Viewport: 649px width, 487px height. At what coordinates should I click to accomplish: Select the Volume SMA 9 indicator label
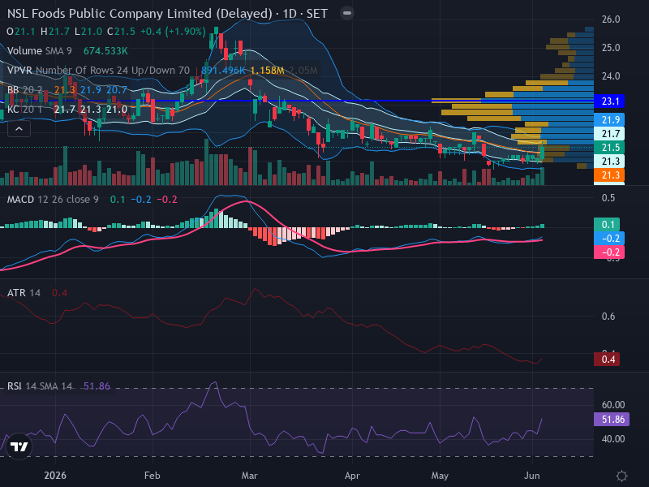(x=39, y=51)
